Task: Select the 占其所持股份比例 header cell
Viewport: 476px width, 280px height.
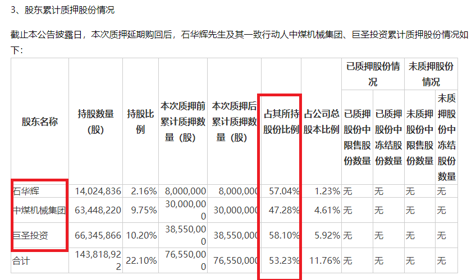Action: click(x=281, y=122)
